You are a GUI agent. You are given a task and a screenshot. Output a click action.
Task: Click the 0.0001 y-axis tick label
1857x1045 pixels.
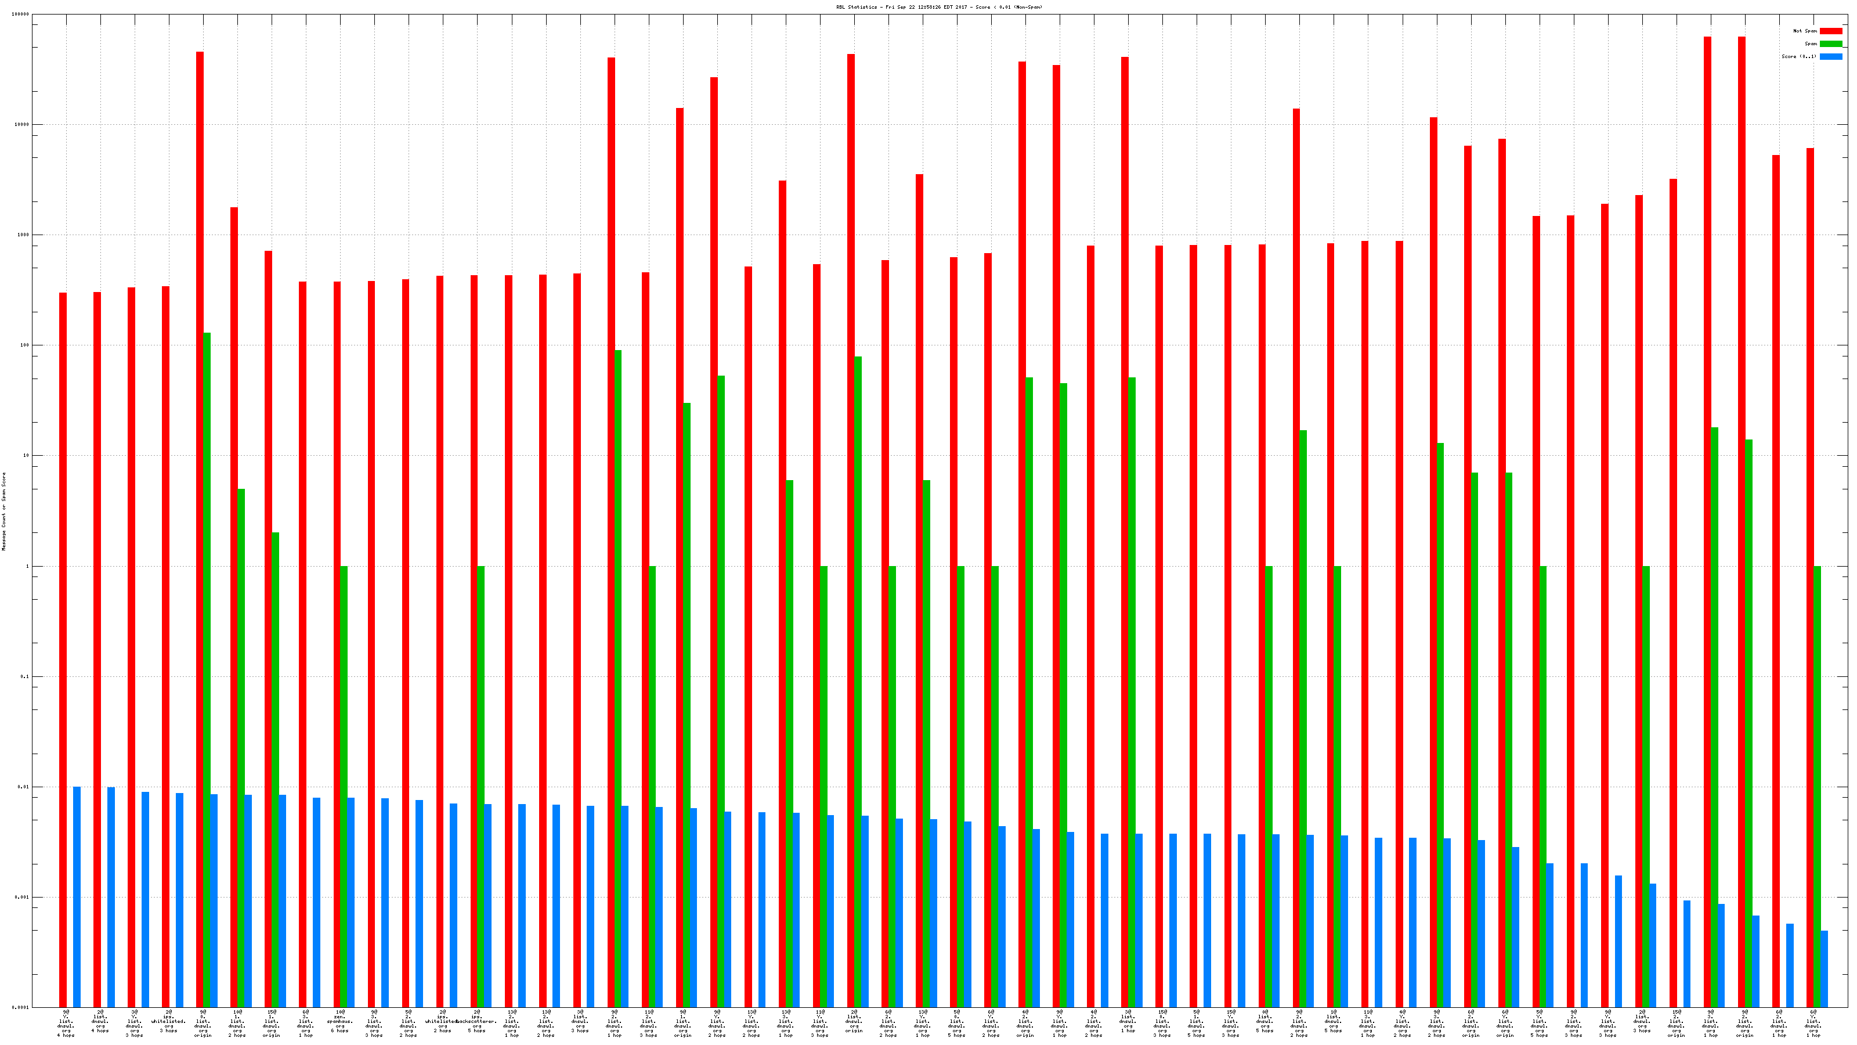(21, 1007)
